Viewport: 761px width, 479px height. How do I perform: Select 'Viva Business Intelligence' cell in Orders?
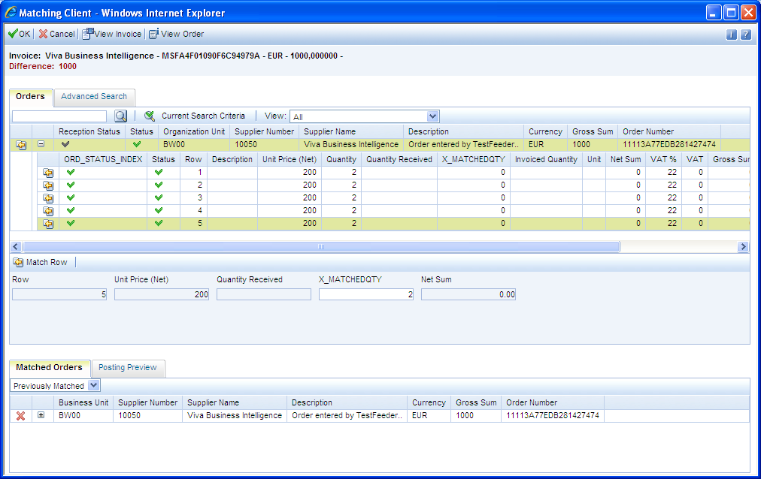[351, 144]
